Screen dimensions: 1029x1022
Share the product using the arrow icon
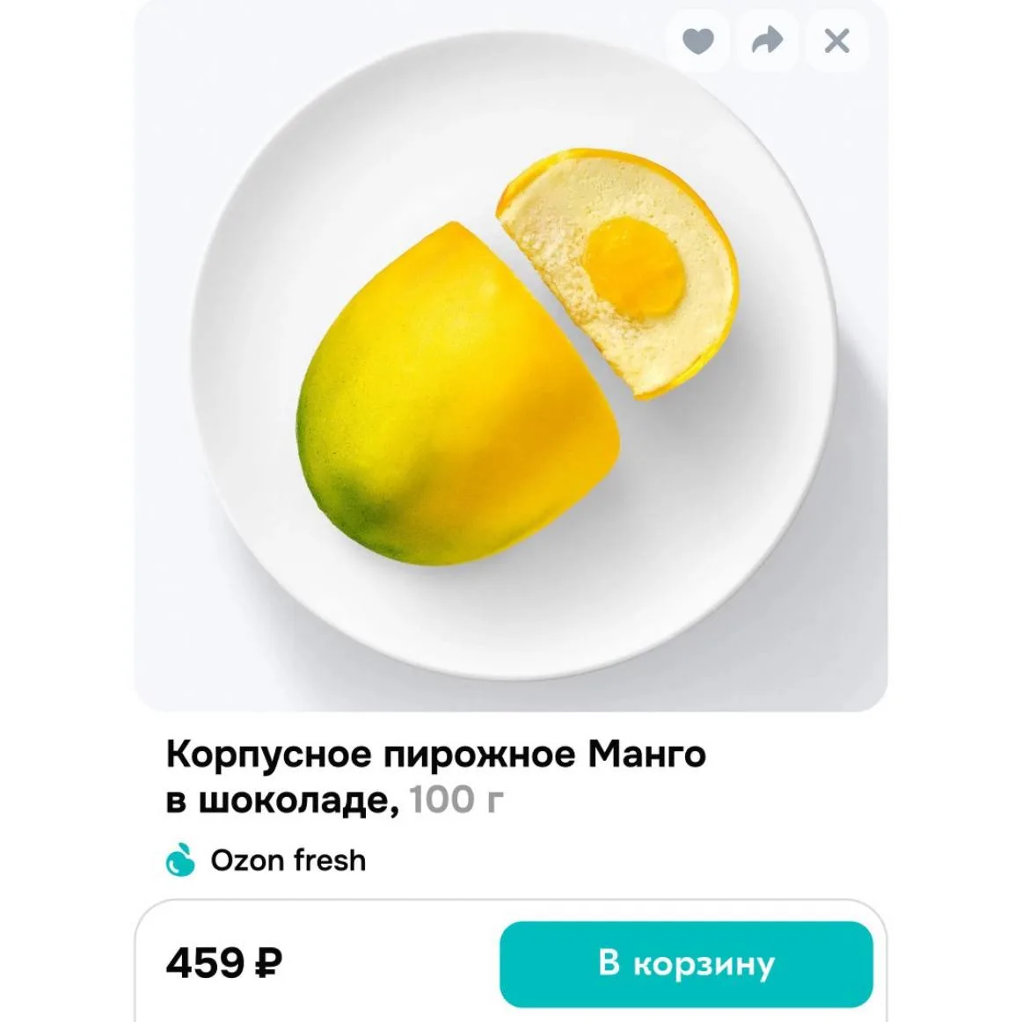click(767, 41)
